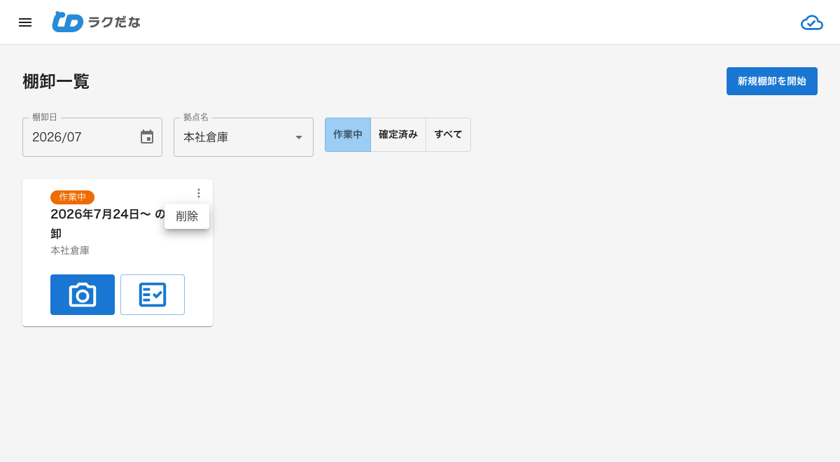
Task: Open the checklist review icon button
Action: click(x=153, y=295)
